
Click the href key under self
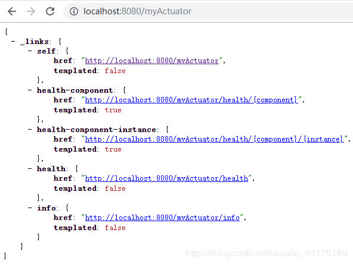tap(63, 61)
